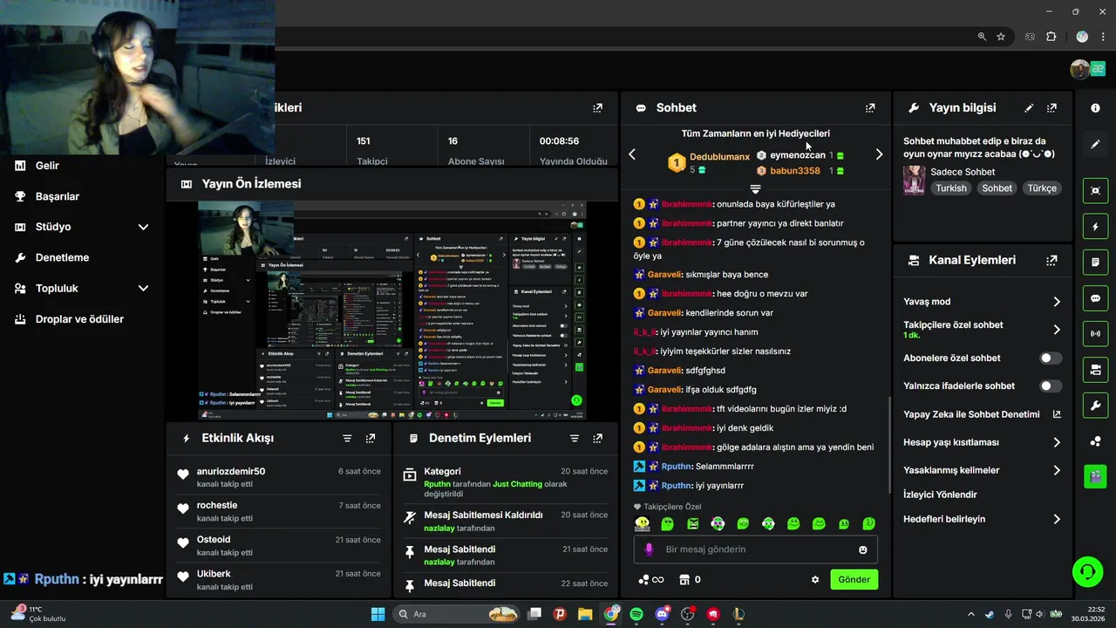This screenshot has height=628, width=1116.
Task: Click the purple microphone icon in message box
Action: [x=649, y=549]
